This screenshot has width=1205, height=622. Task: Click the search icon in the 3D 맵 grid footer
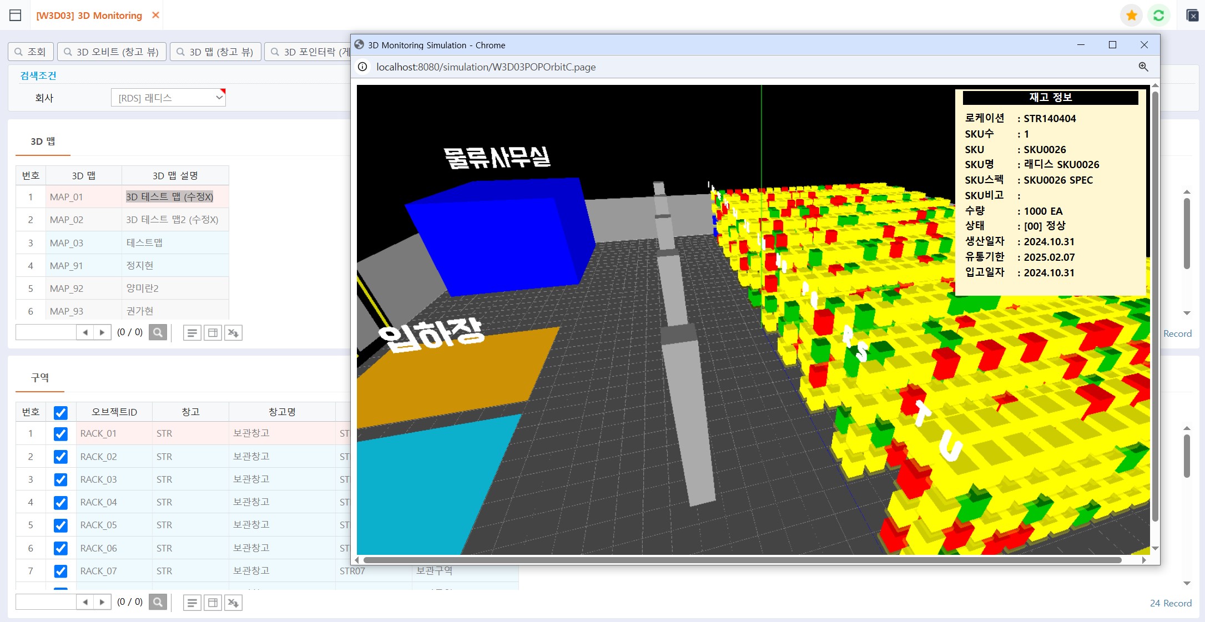pyautogui.click(x=158, y=332)
